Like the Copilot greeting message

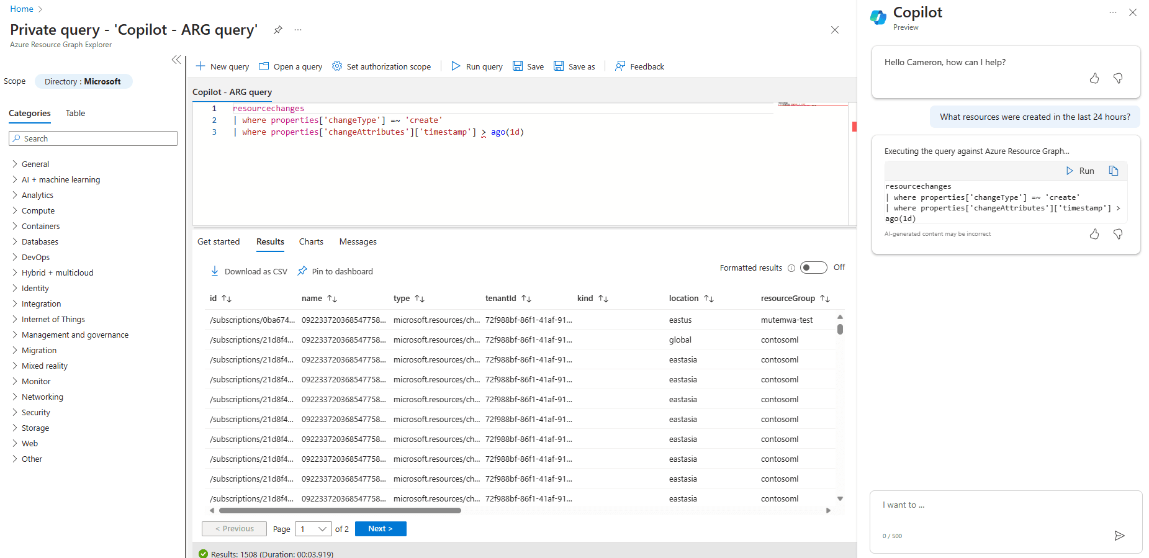tap(1094, 78)
